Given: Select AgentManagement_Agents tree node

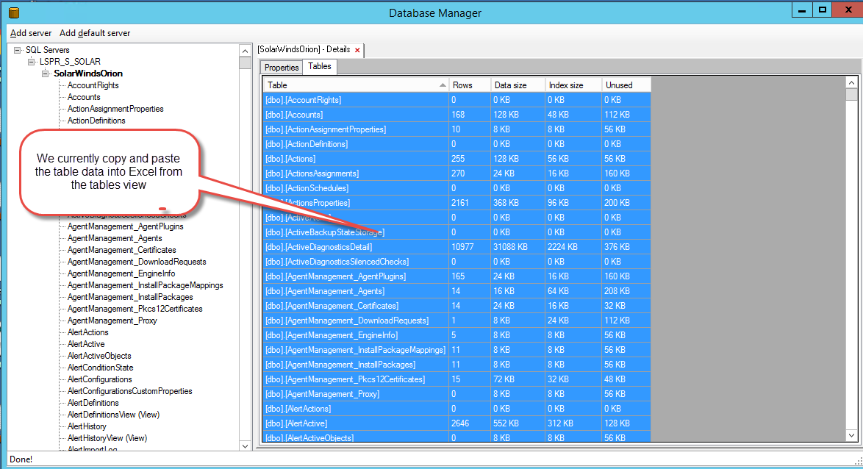Looking at the screenshot, I should (x=115, y=238).
